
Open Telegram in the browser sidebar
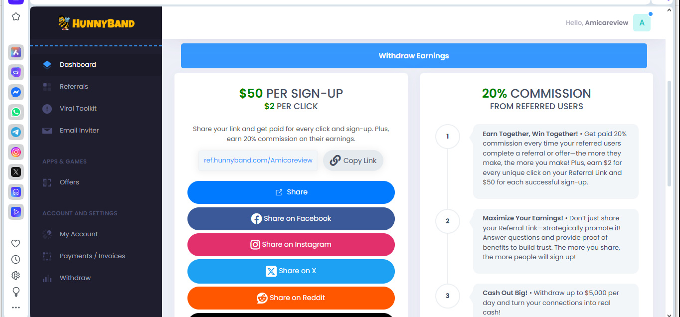(x=16, y=132)
